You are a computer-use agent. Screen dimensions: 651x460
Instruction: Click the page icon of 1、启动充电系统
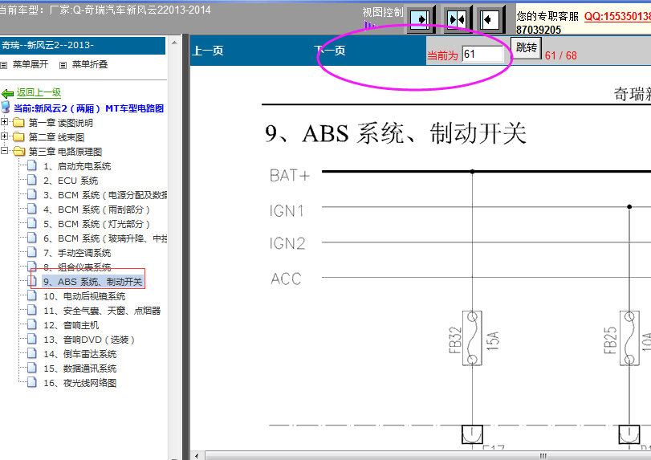point(32,165)
